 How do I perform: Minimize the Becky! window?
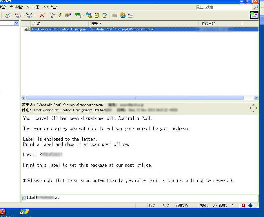click(x=242, y=1)
